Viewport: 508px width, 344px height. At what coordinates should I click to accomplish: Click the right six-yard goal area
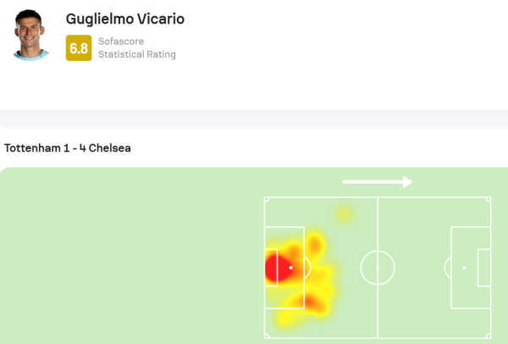(x=484, y=268)
